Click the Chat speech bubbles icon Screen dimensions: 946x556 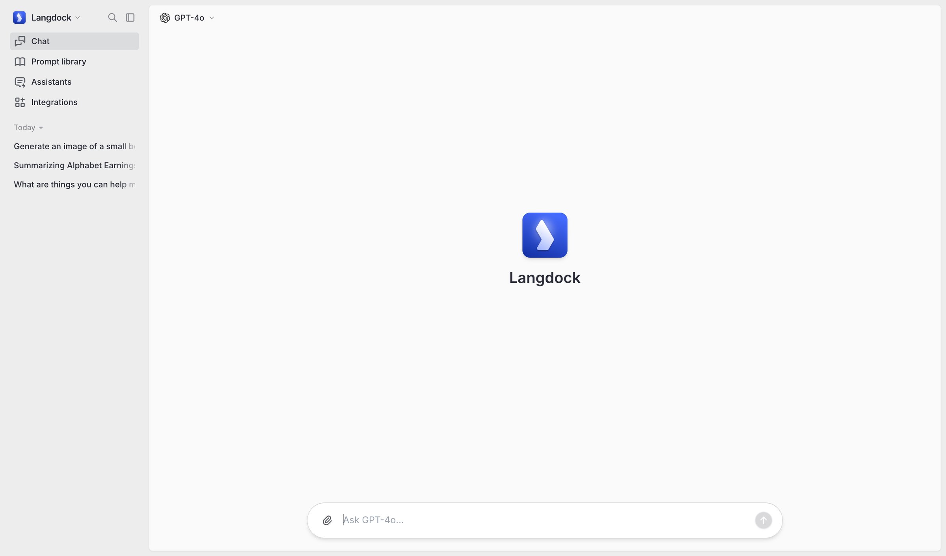(20, 41)
